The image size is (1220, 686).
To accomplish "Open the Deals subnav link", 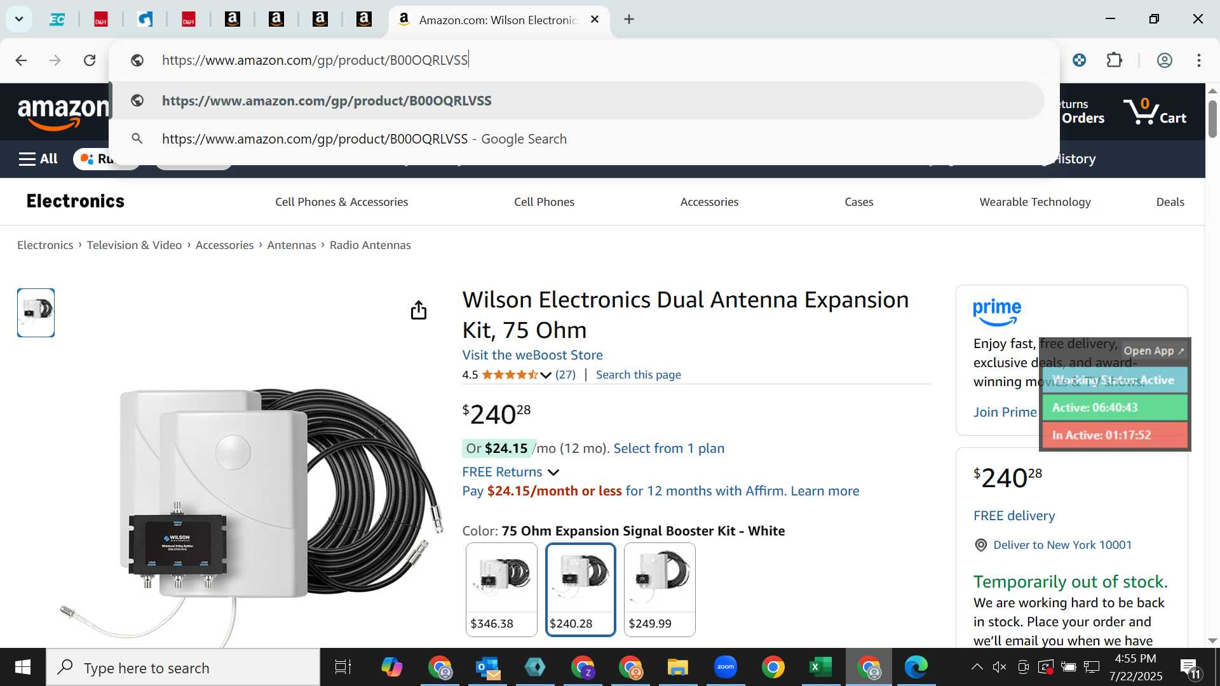I will tap(1170, 202).
